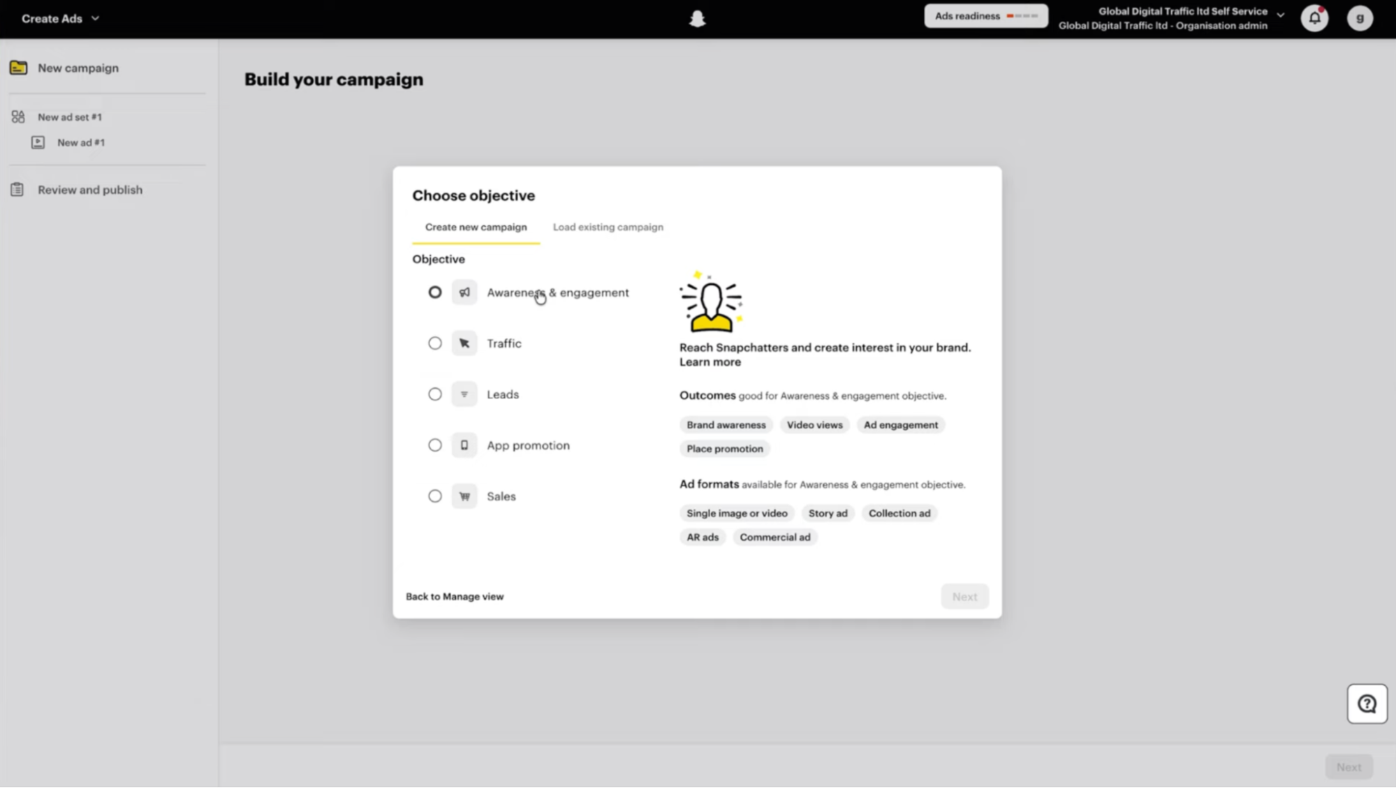
Task: Click Next button in objective dialog
Action: 964,597
